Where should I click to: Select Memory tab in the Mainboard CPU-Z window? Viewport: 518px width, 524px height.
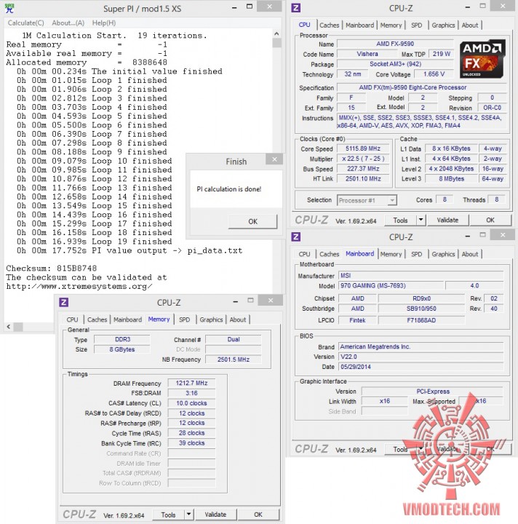point(391,254)
